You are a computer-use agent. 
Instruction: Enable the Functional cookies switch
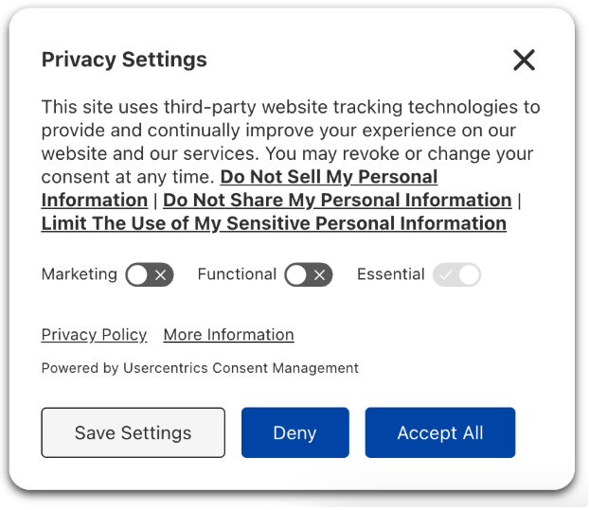point(309,274)
